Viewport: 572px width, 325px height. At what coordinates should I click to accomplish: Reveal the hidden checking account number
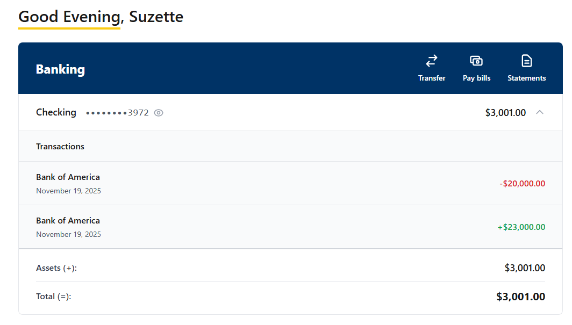click(x=159, y=113)
